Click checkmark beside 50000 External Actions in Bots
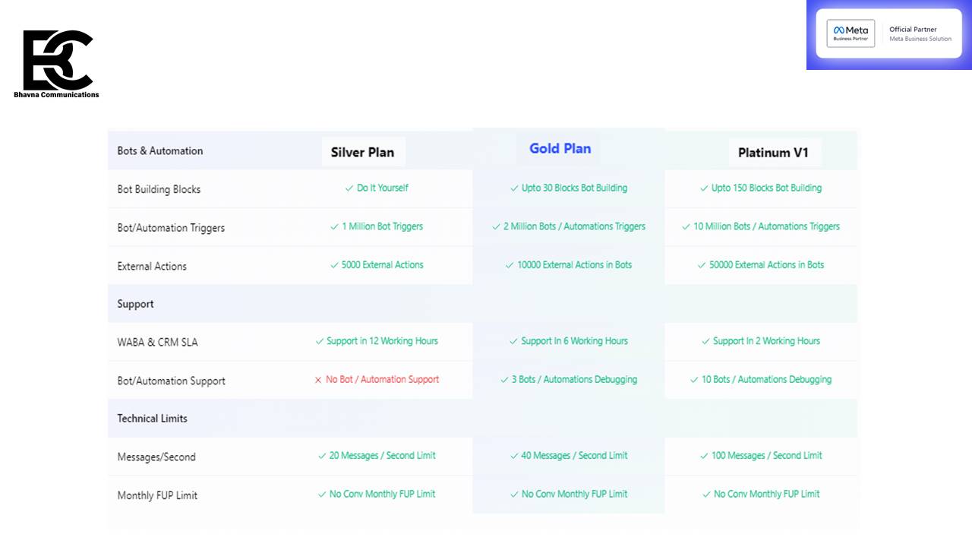This screenshot has width=972, height=547. [702, 265]
